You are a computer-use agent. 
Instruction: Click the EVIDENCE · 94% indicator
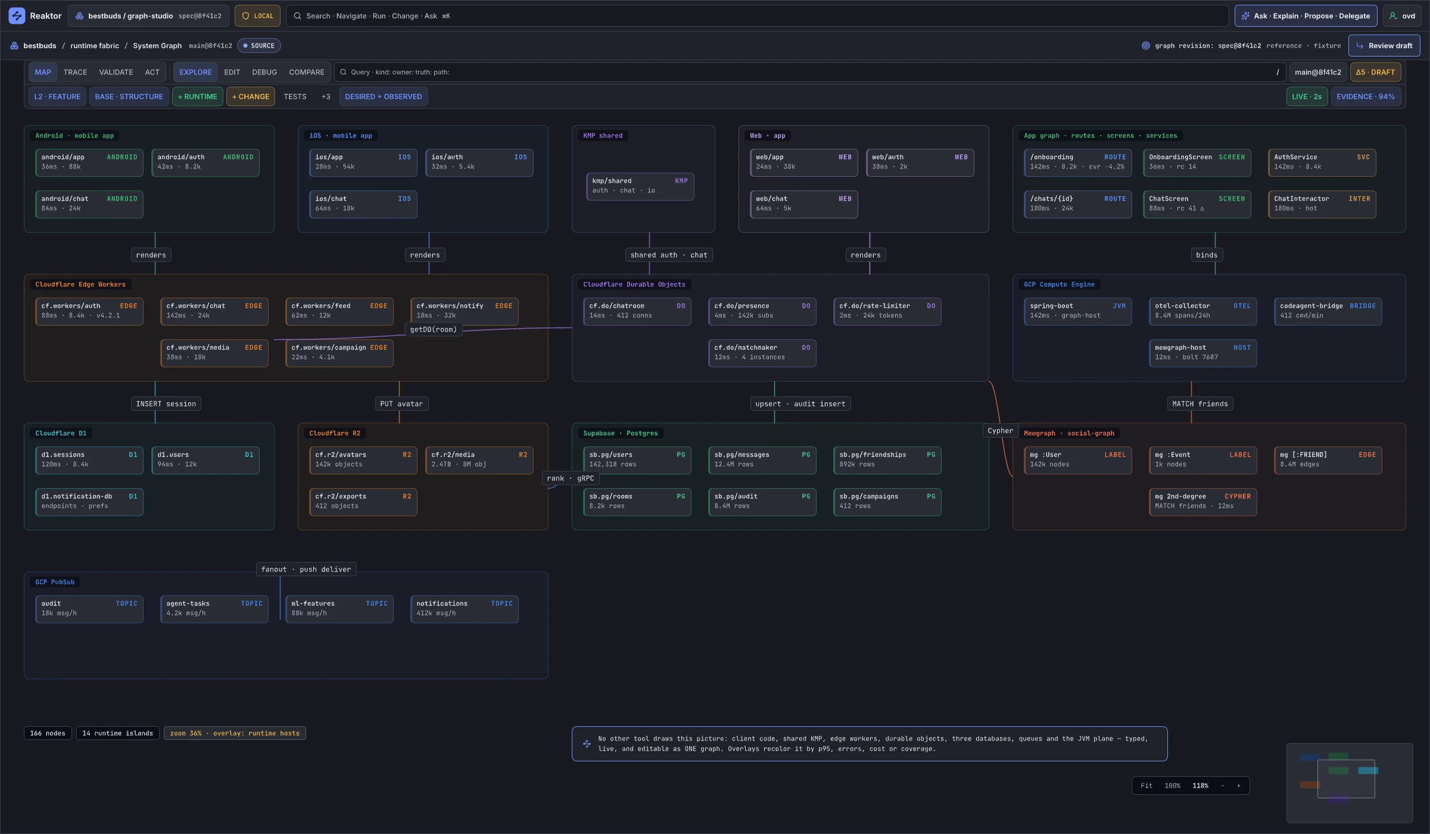click(1366, 96)
